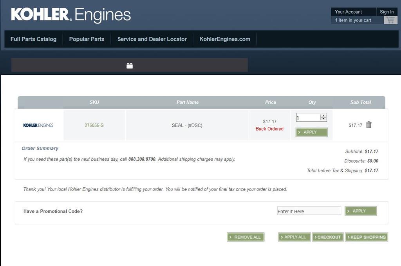Image resolution: width=401 pixels, height=266 pixels.
Task: Click KEEP SHOPPING button
Action: tap(367, 237)
